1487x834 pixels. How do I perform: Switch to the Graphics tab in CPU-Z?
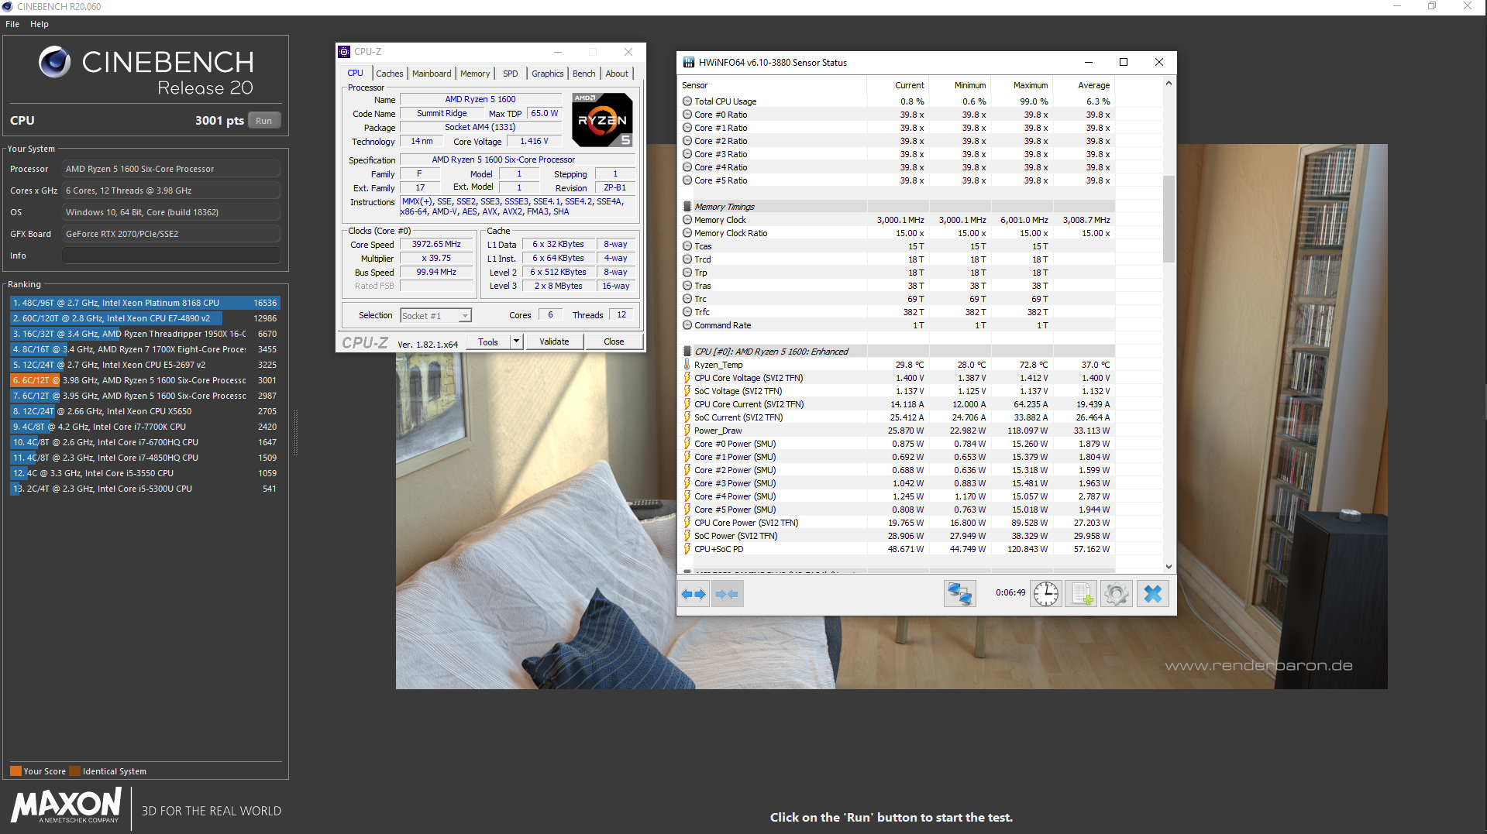548,74
